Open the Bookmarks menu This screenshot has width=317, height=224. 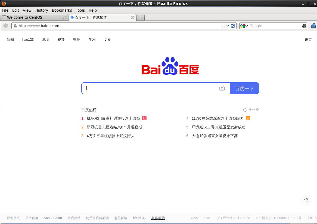point(62,10)
